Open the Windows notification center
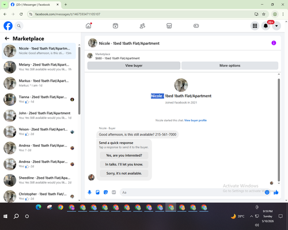 [x=281, y=216]
